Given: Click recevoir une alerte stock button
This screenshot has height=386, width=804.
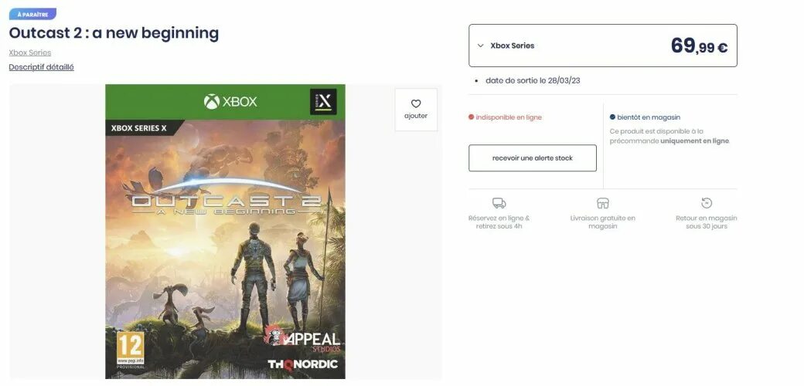Looking at the screenshot, I should pyautogui.click(x=532, y=158).
